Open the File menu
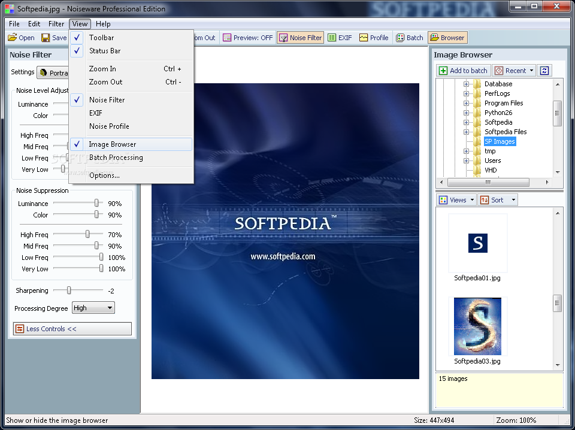 [14, 24]
